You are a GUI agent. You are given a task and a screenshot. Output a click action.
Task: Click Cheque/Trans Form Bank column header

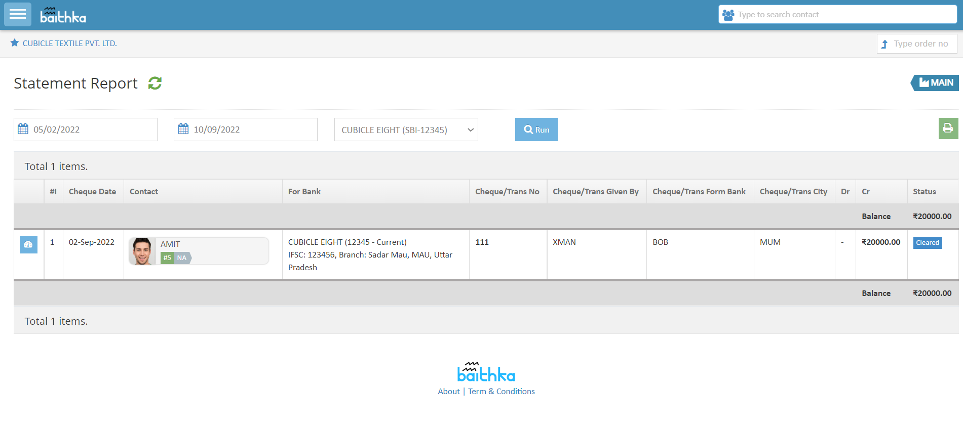click(699, 192)
